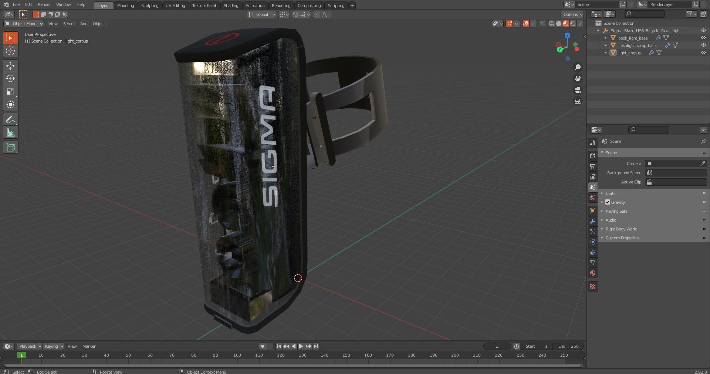The image size is (710, 374).
Task: Open the File menu
Action: (16, 4)
